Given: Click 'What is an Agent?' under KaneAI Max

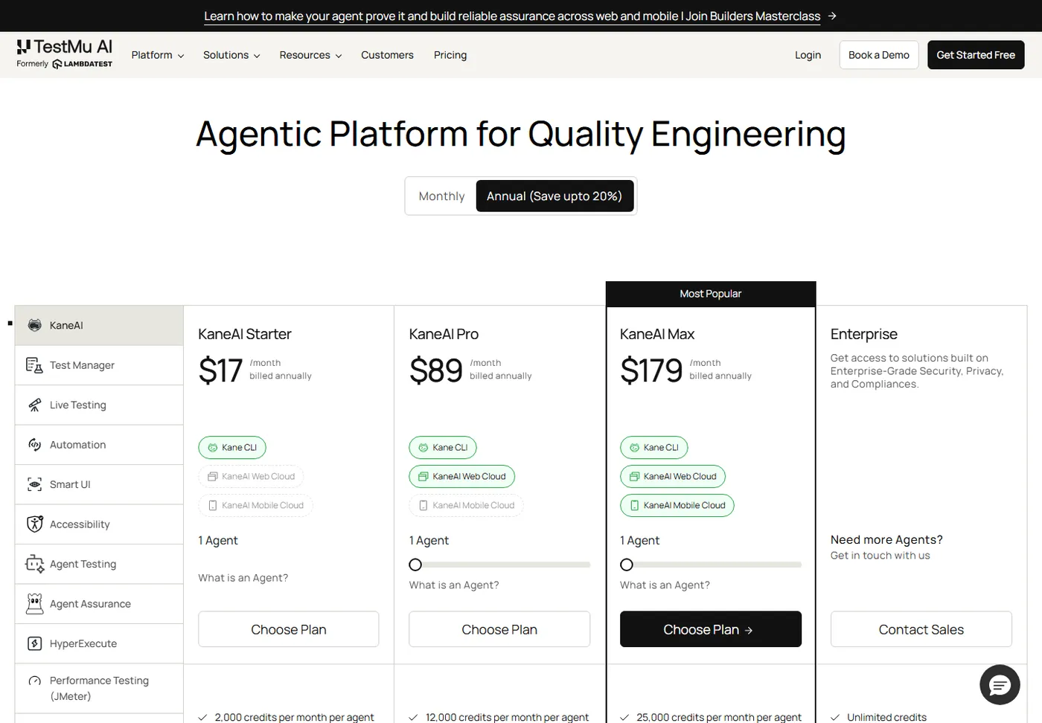Looking at the screenshot, I should click(665, 585).
